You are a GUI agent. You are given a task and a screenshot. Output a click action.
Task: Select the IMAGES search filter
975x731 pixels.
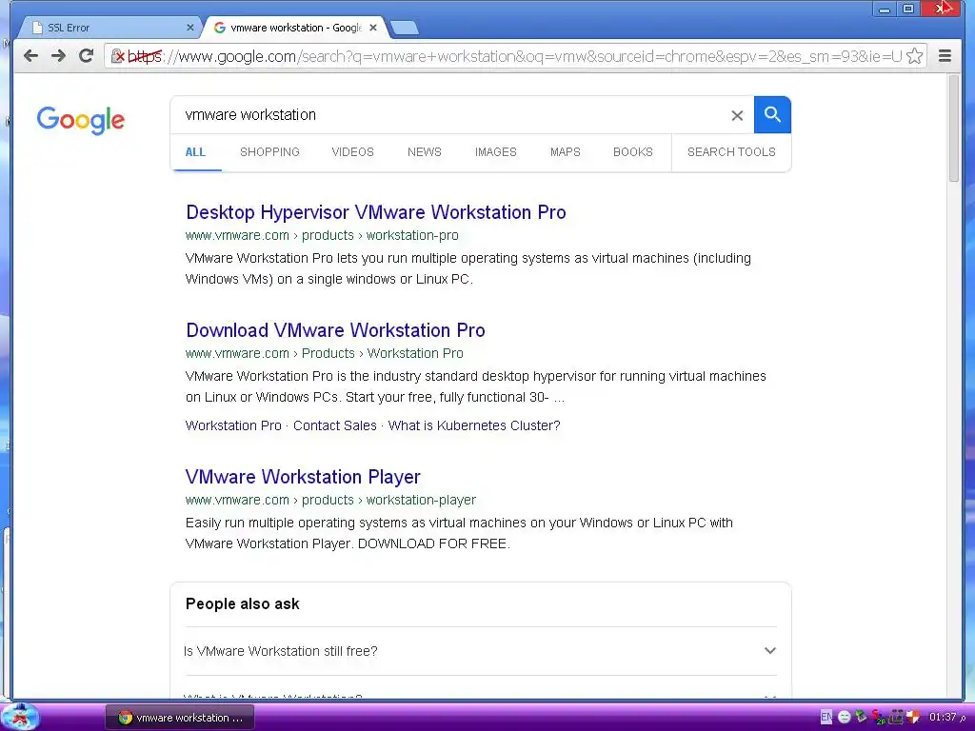click(x=495, y=151)
